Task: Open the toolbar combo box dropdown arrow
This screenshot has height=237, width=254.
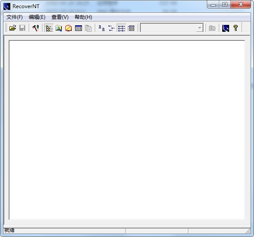Action: pos(200,28)
